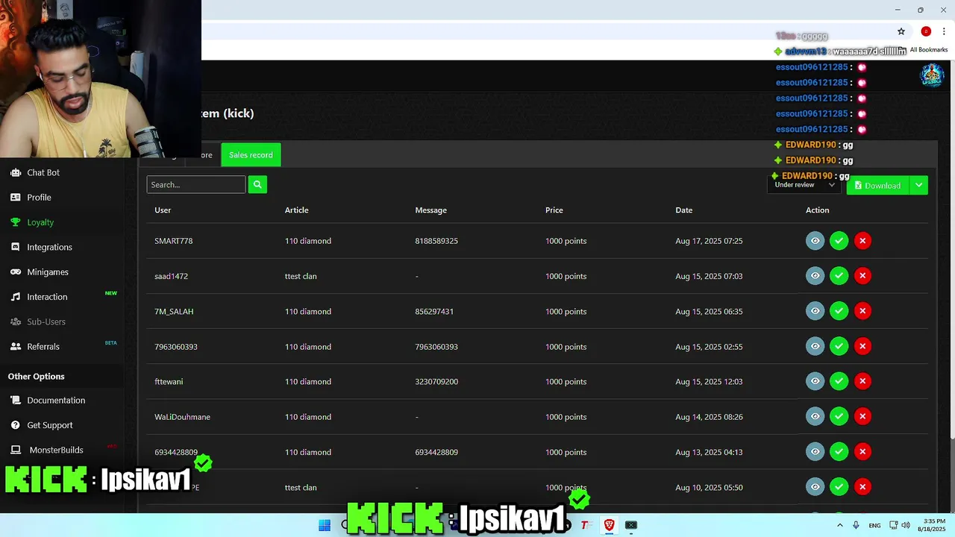Reject SMART778's 110 diamond order

(x=862, y=241)
